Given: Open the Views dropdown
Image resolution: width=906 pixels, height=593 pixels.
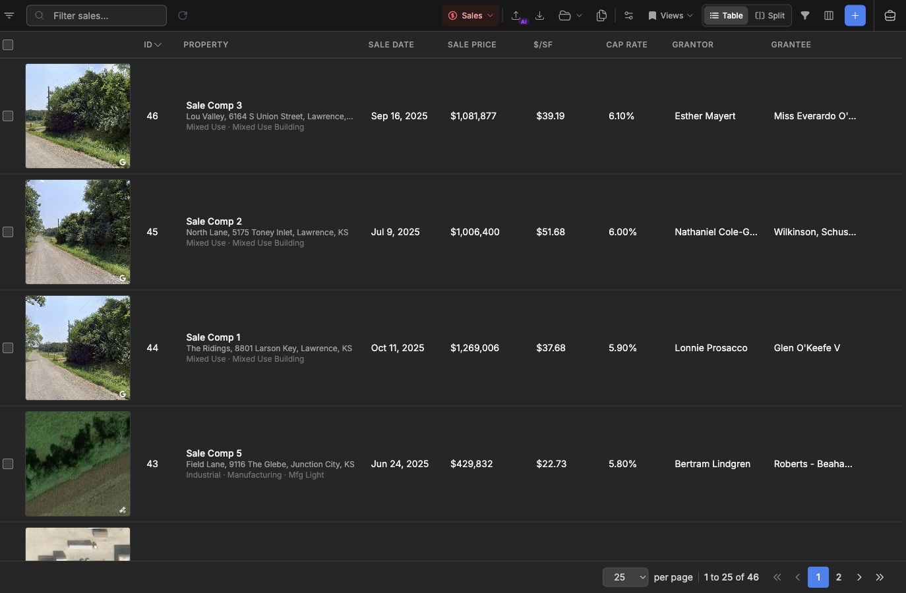Looking at the screenshot, I should pos(671,16).
